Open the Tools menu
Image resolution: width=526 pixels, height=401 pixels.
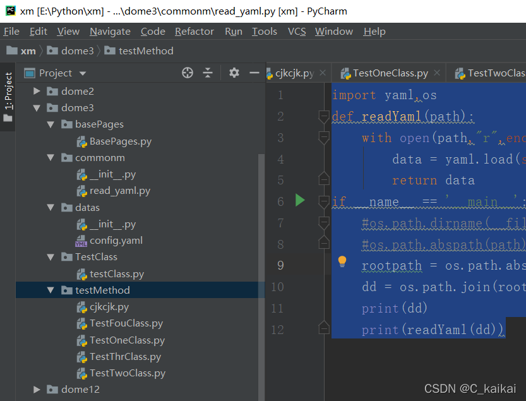click(265, 32)
